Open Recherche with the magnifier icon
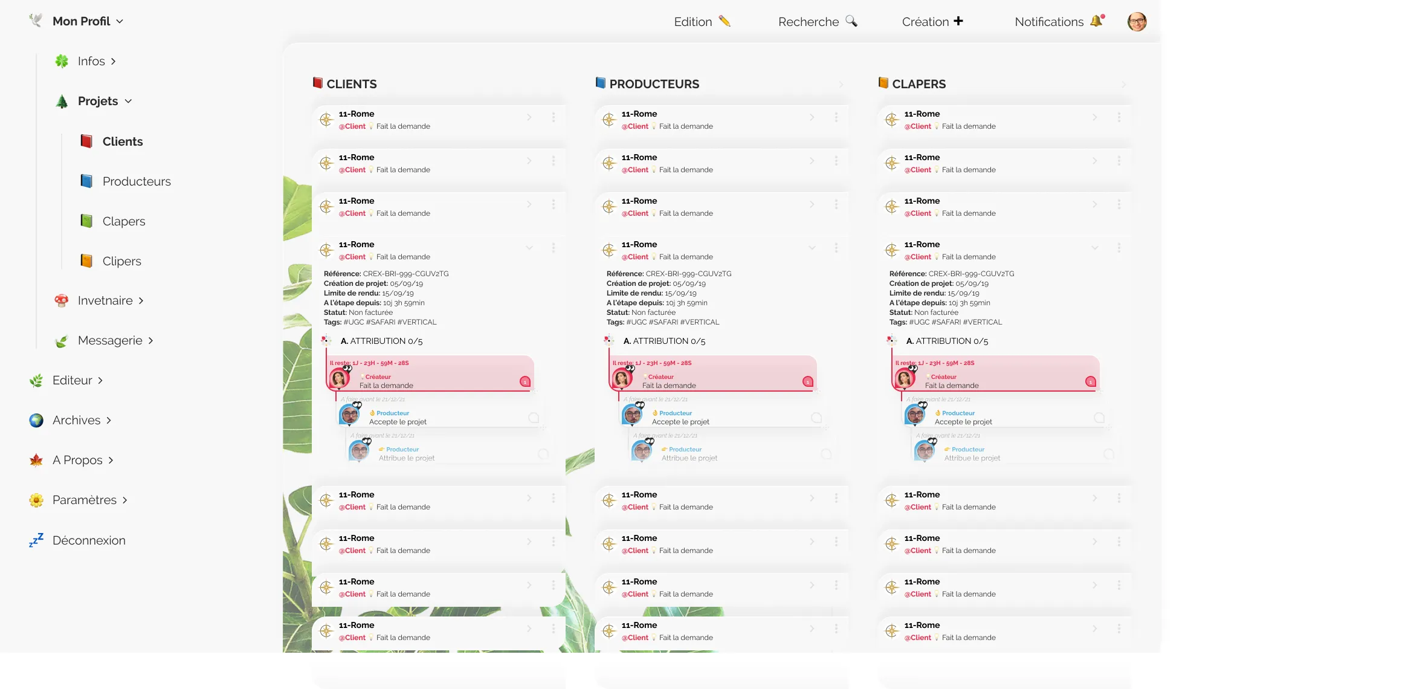This screenshot has height=689, width=1414. coord(851,21)
